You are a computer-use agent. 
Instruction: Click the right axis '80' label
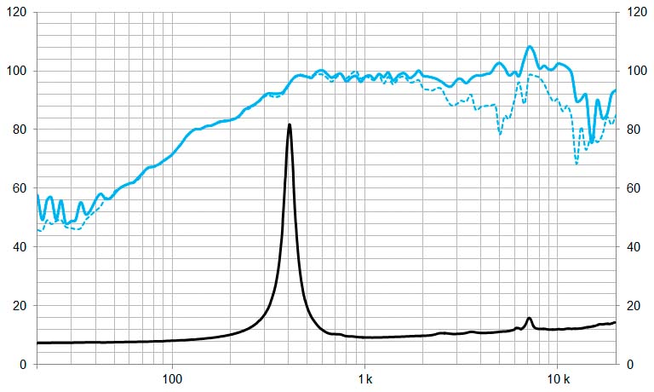coord(634,130)
